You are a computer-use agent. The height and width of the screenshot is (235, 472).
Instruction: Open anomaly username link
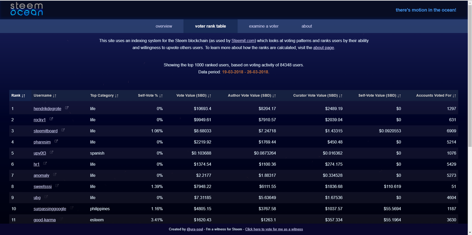tap(41, 175)
